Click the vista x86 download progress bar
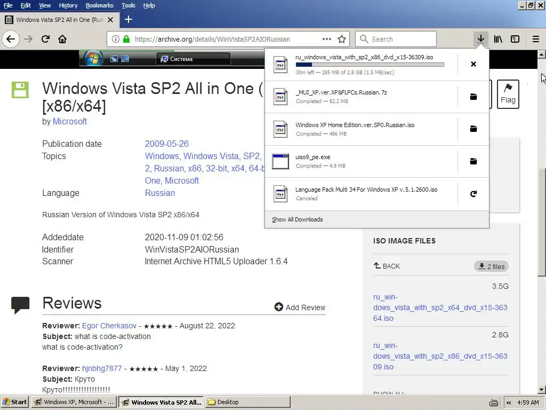This screenshot has width=546, height=410. click(x=370, y=65)
